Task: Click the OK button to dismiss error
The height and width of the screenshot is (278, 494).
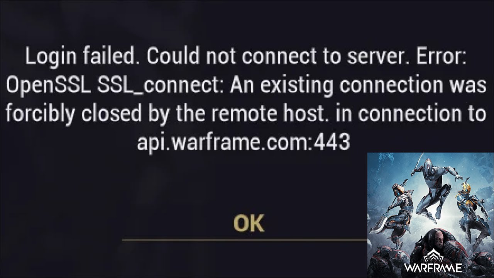Action: point(249,223)
